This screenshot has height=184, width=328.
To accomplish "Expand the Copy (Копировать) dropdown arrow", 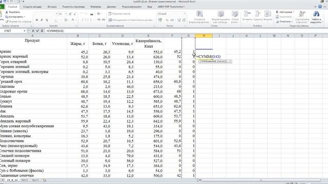I will [24, 17].
